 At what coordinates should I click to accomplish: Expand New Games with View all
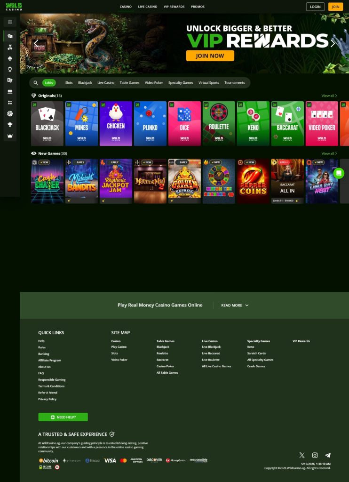coord(329,153)
